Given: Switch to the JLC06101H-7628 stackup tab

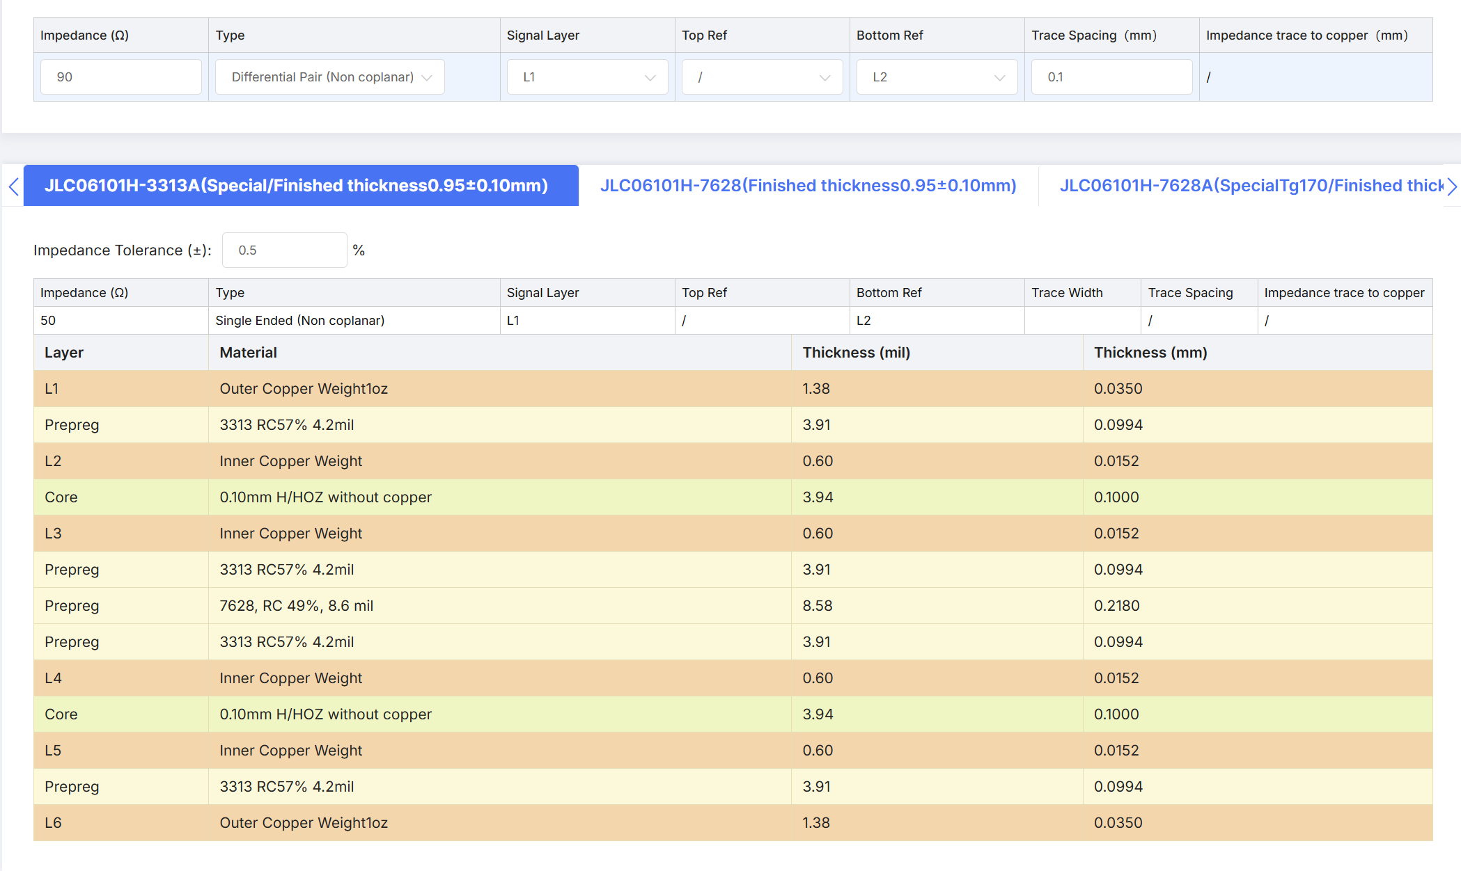Looking at the screenshot, I should pyautogui.click(x=808, y=186).
